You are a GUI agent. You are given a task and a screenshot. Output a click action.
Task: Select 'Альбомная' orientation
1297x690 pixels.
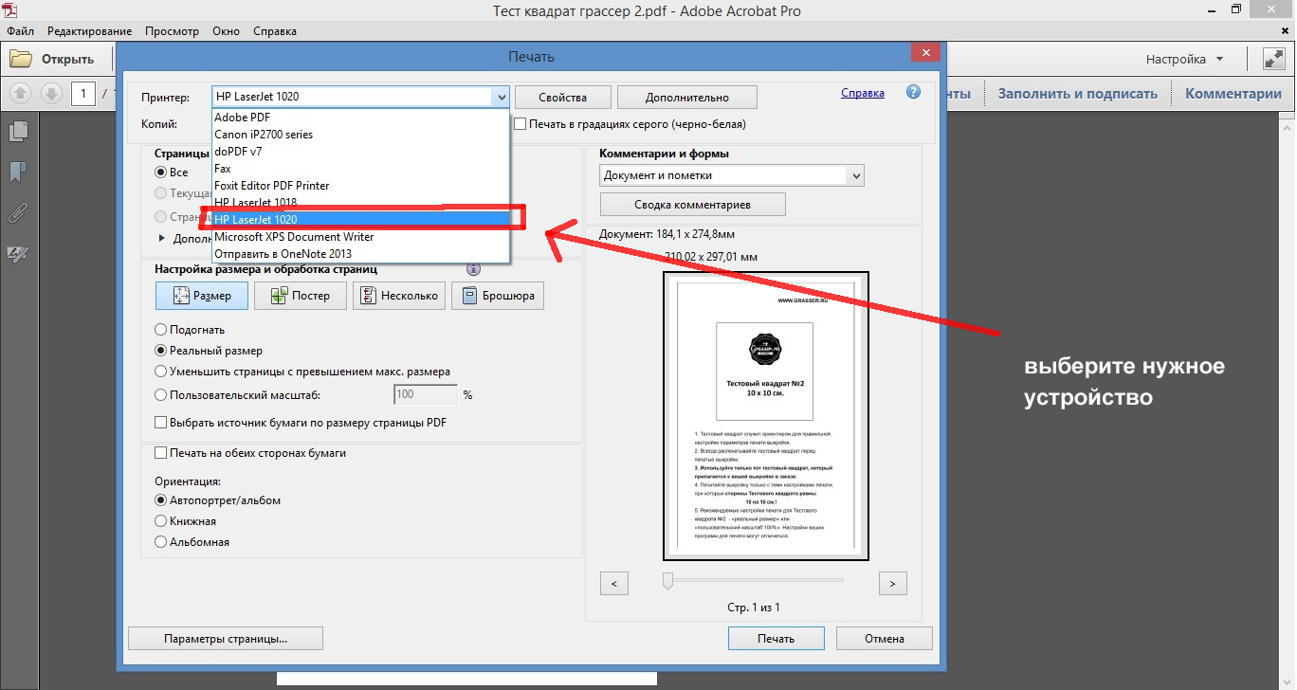pyautogui.click(x=160, y=542)
